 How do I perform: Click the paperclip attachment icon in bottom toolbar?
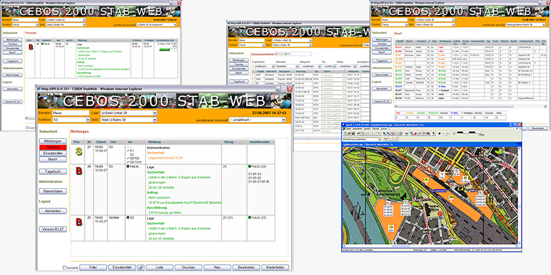pyautogui.click(x=140, y=266)
